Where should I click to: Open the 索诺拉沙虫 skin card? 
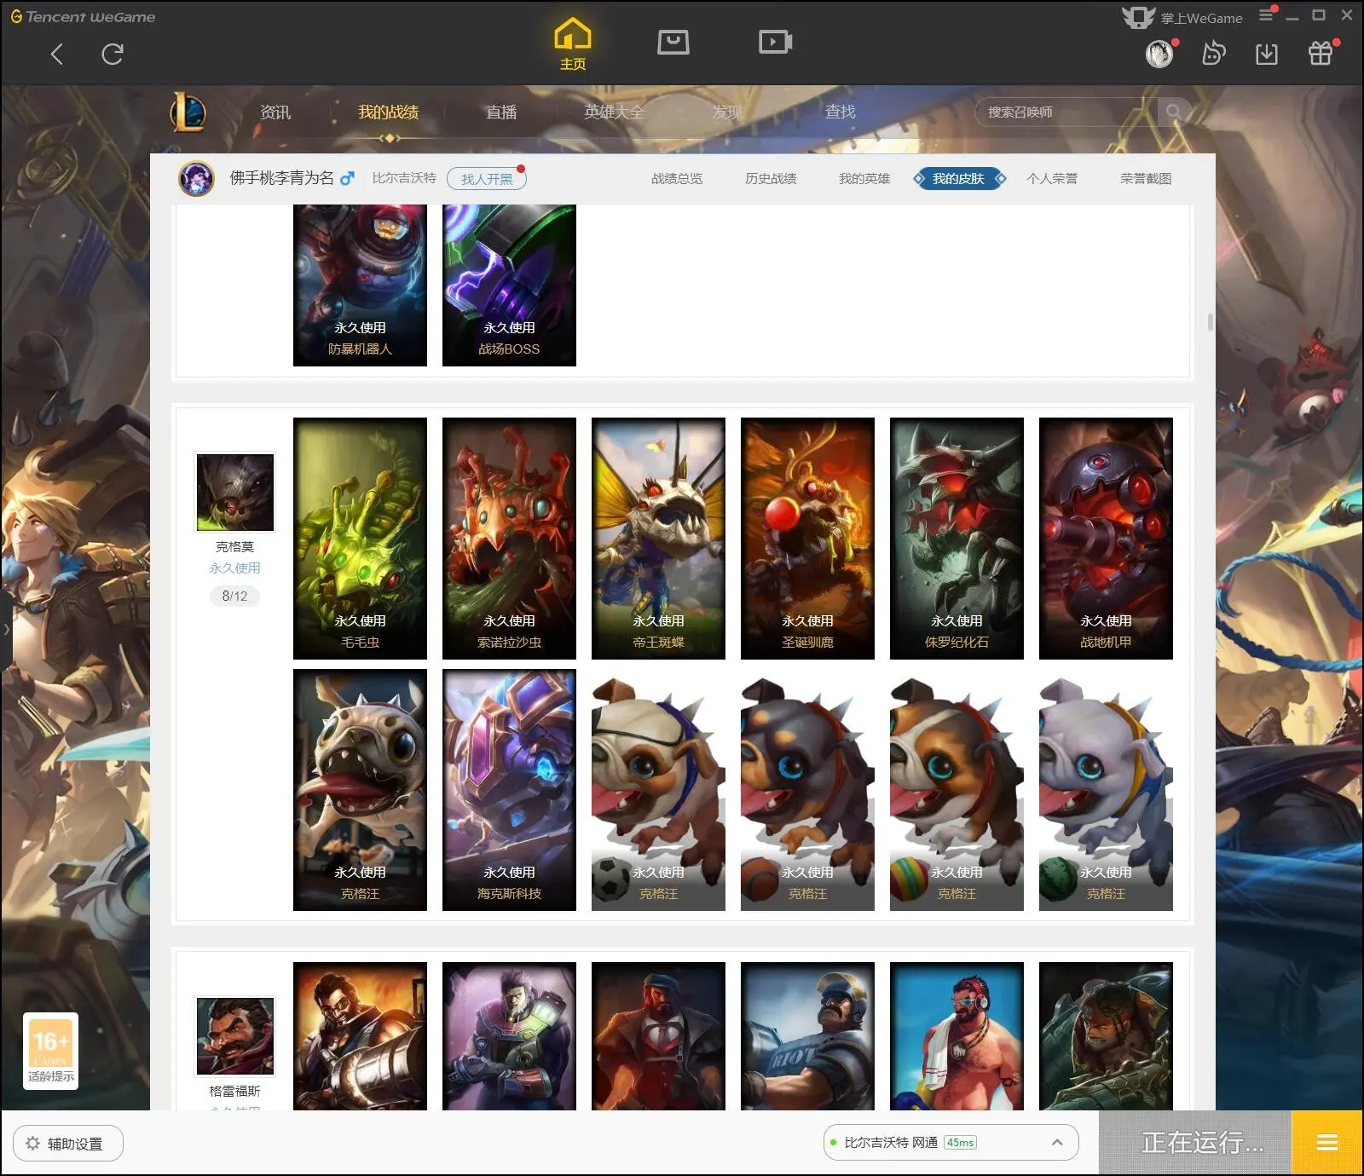click(x=509, y=539)
